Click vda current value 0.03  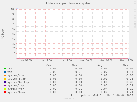[53, 72]
